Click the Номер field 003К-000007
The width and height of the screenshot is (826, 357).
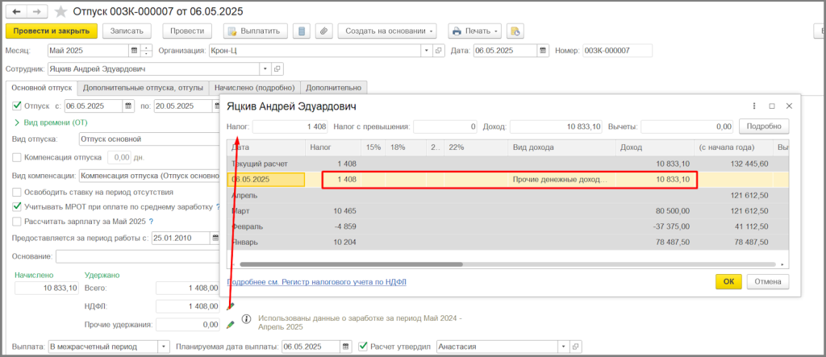[x=617, y=51]
